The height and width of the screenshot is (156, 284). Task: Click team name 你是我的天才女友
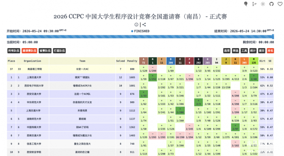(x=82, y=103)
